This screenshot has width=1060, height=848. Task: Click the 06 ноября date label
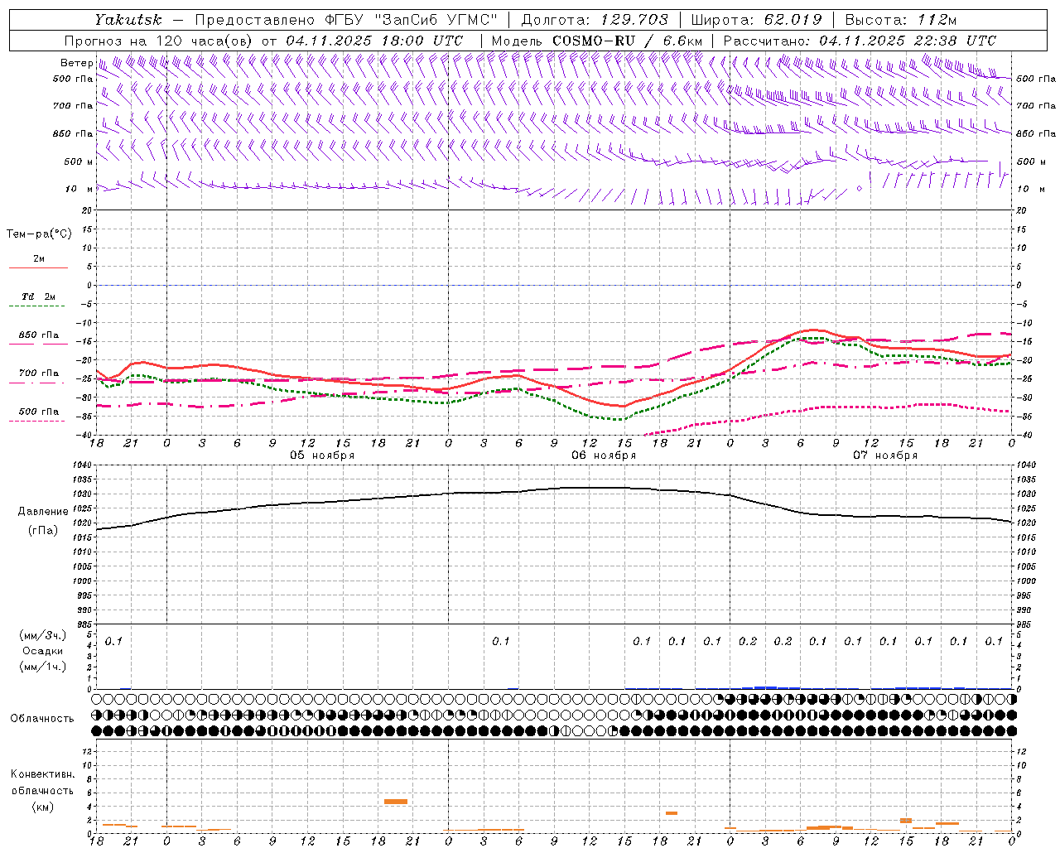(x=604, y=455)
